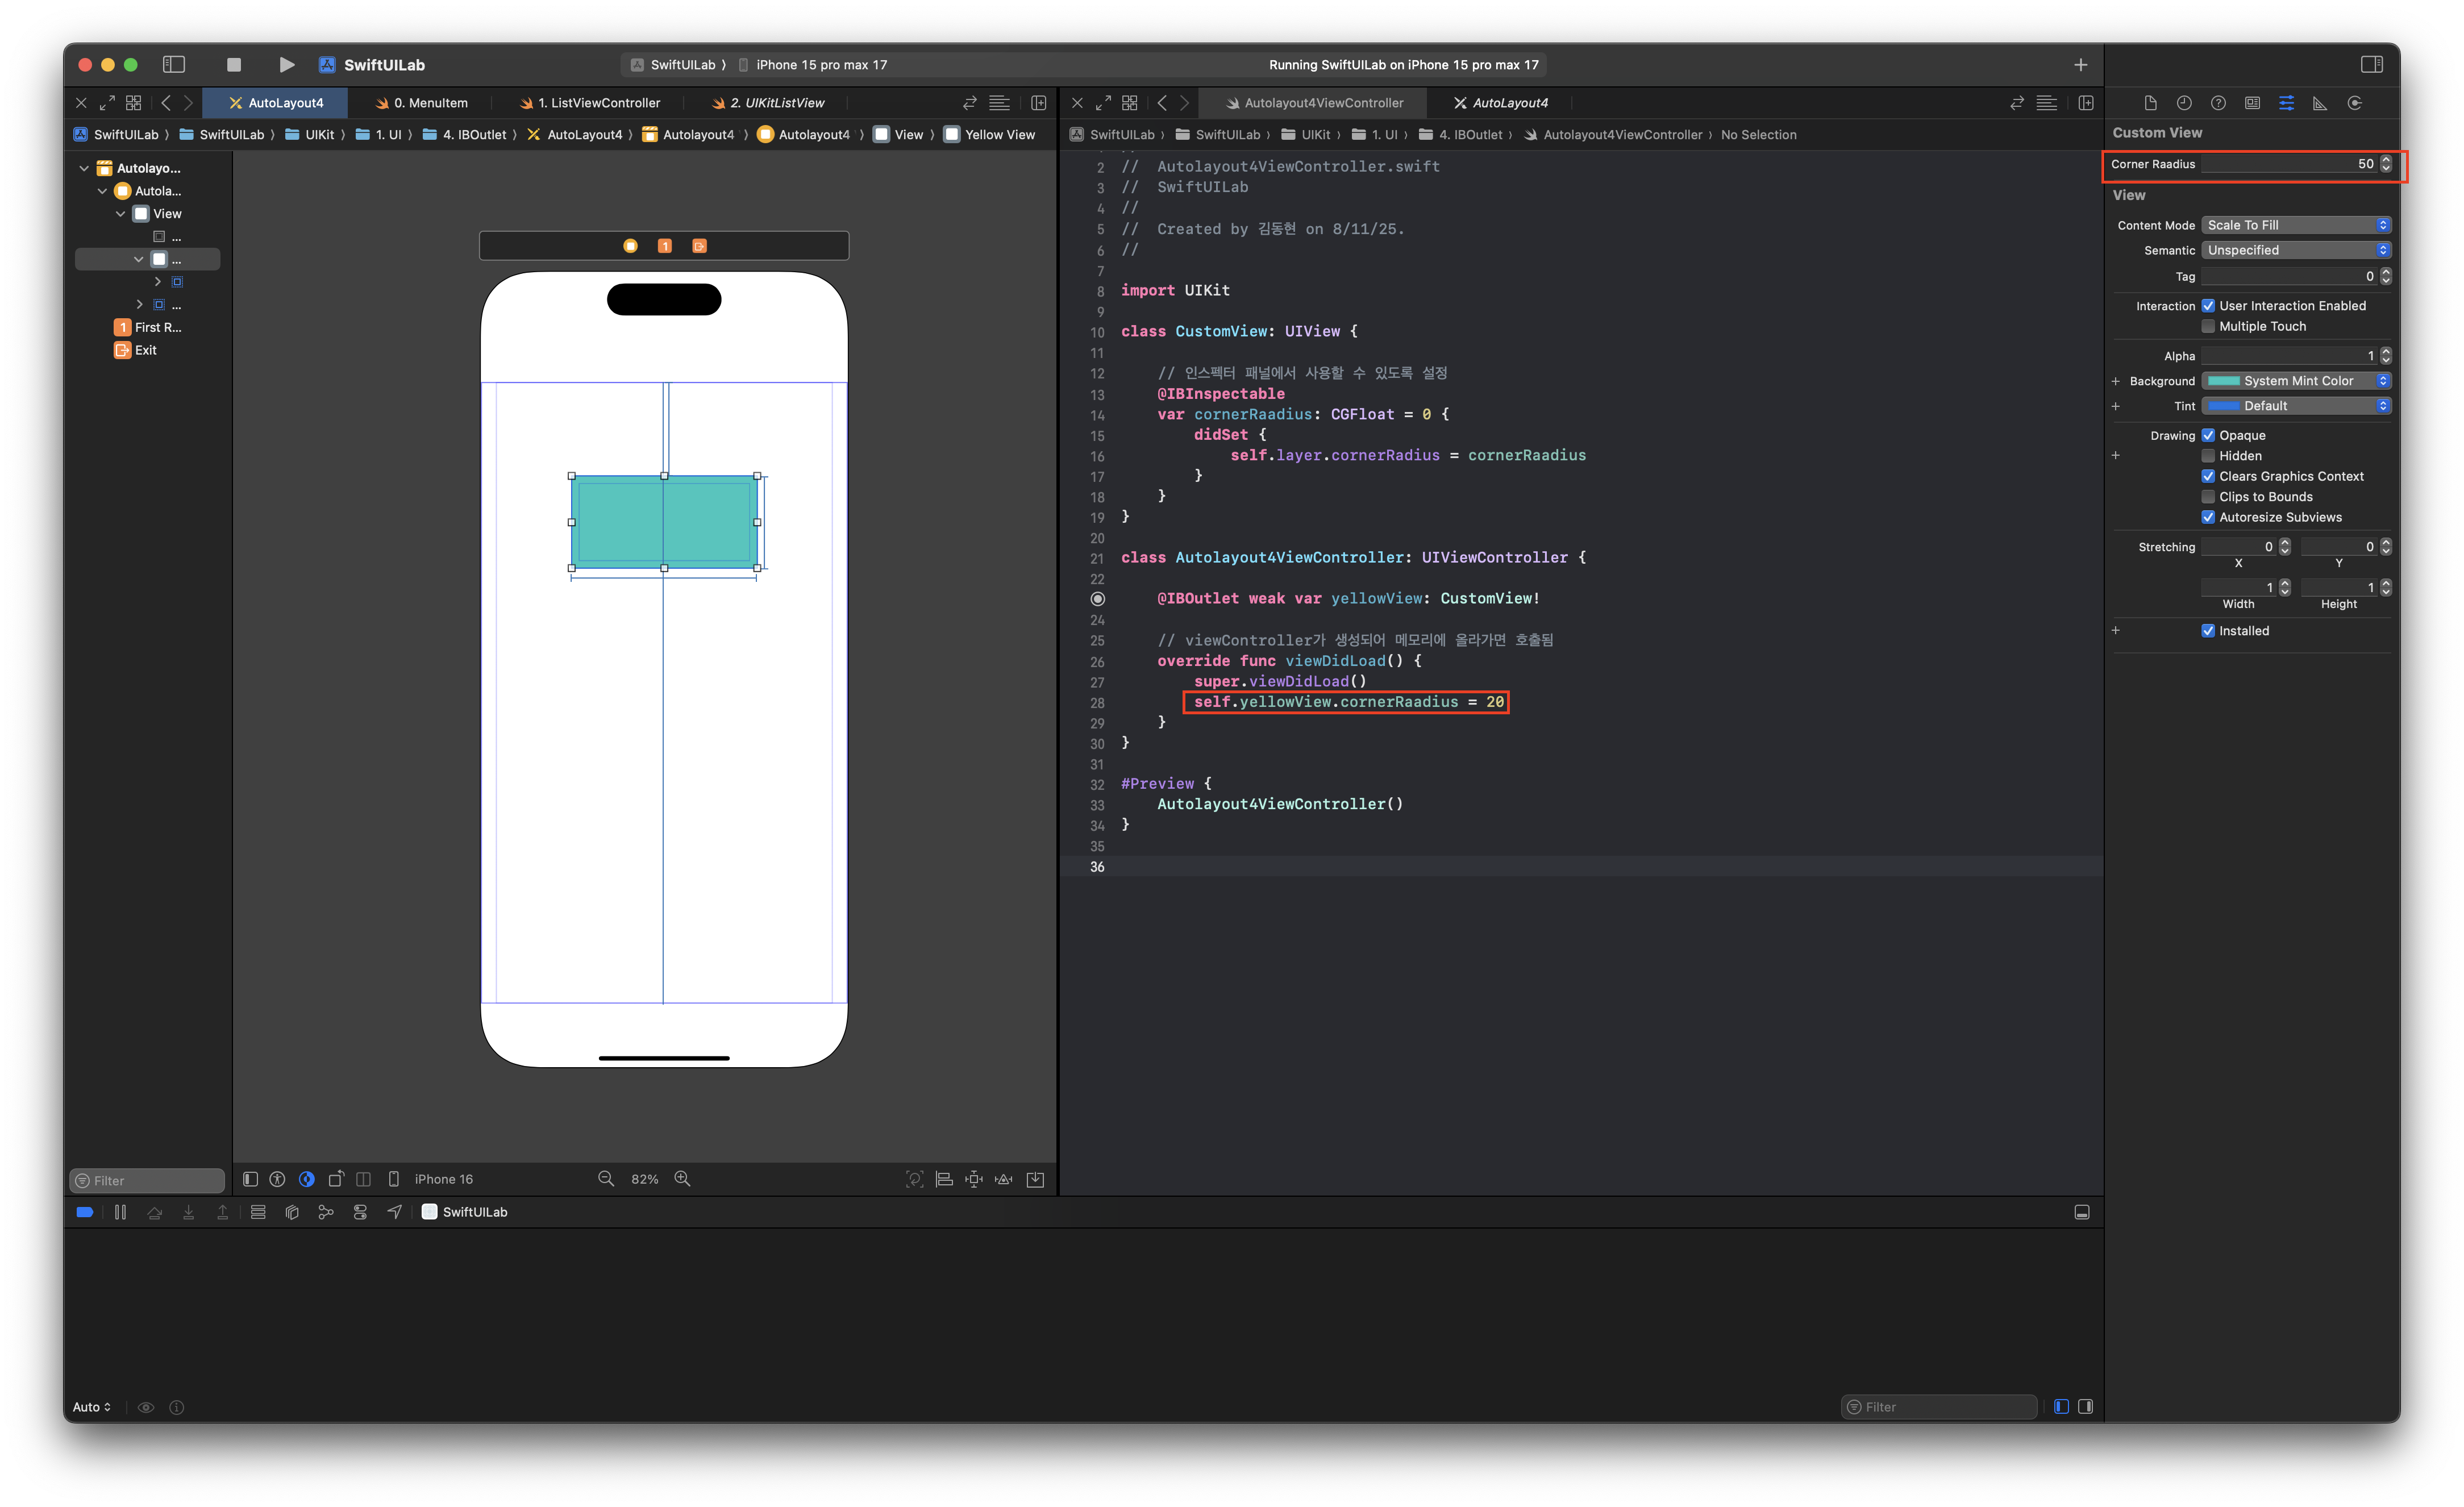Open Auto output selector in debug area
The width and height of the screenshot is (2464, 1507).
coord(92,1407)
